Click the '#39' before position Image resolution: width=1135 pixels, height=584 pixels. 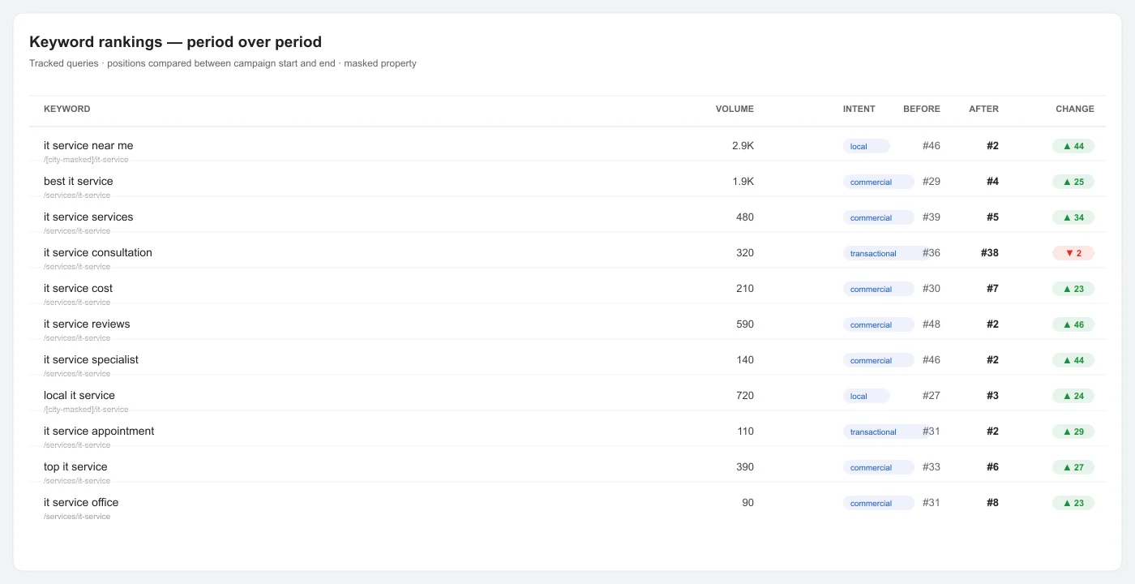point(932,217)
